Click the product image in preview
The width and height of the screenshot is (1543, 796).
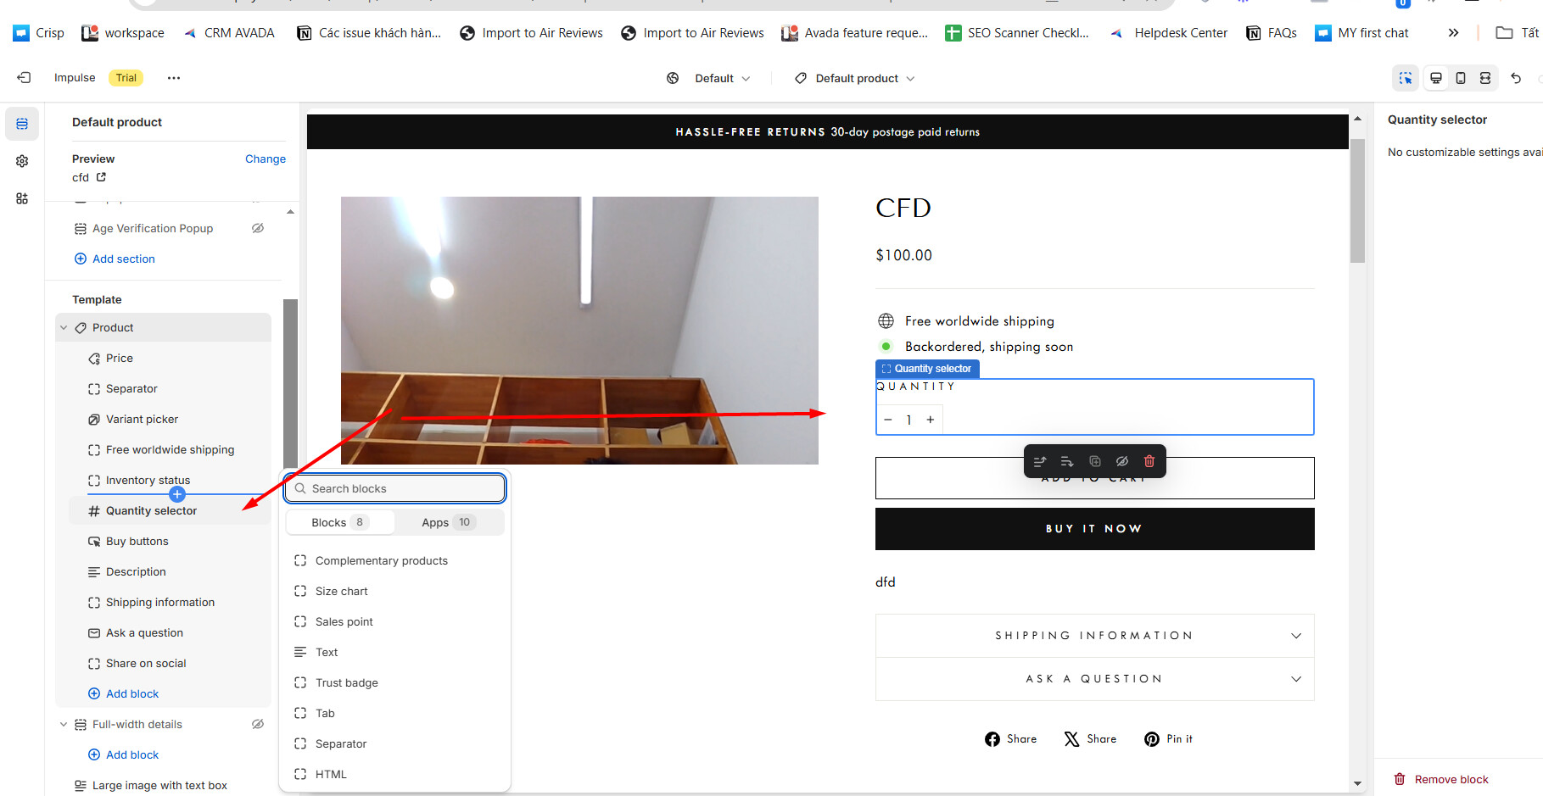(x=579, y=331)
